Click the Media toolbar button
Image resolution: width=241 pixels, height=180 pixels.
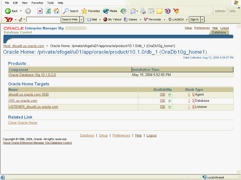(x=110, y=11)
